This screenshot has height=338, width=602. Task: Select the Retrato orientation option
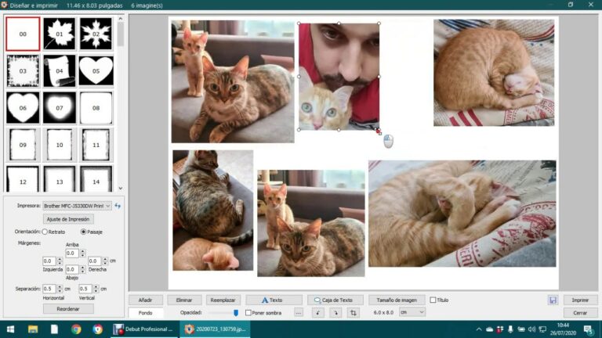pos(45,232)
